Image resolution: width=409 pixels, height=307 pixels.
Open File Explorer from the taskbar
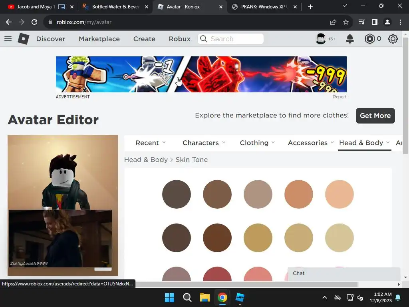click(205, 297)
